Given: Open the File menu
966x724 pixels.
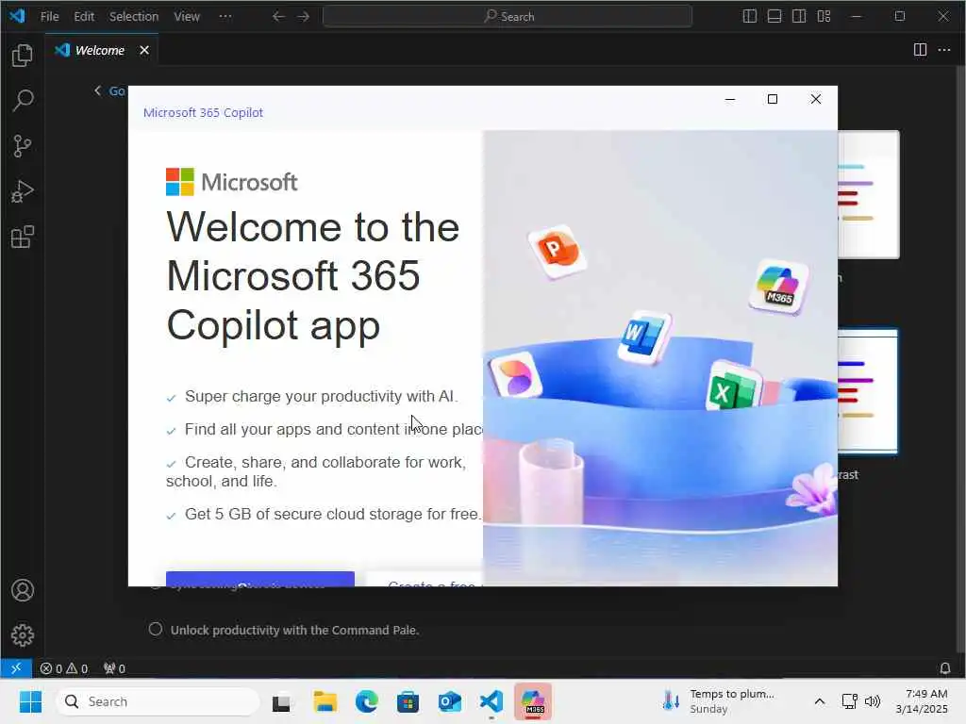Looking at the screenshot, I should [49, 17].
